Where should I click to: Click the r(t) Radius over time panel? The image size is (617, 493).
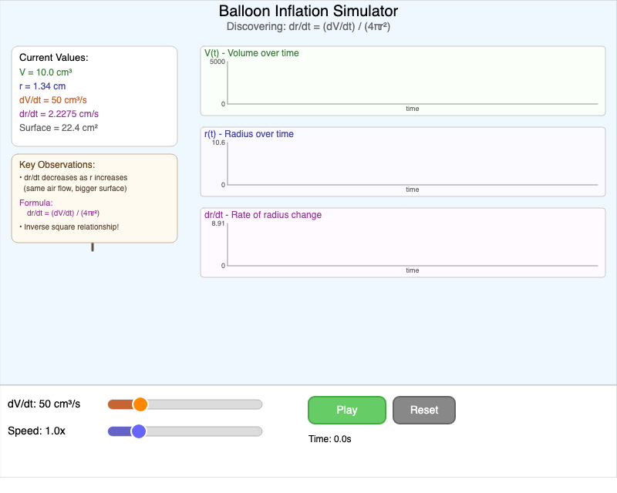point(401,162)
